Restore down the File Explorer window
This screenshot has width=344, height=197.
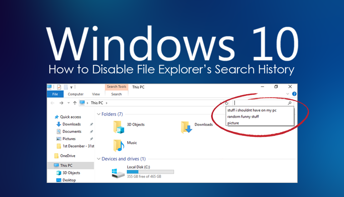pyautogui.click(x=276, y=87)
